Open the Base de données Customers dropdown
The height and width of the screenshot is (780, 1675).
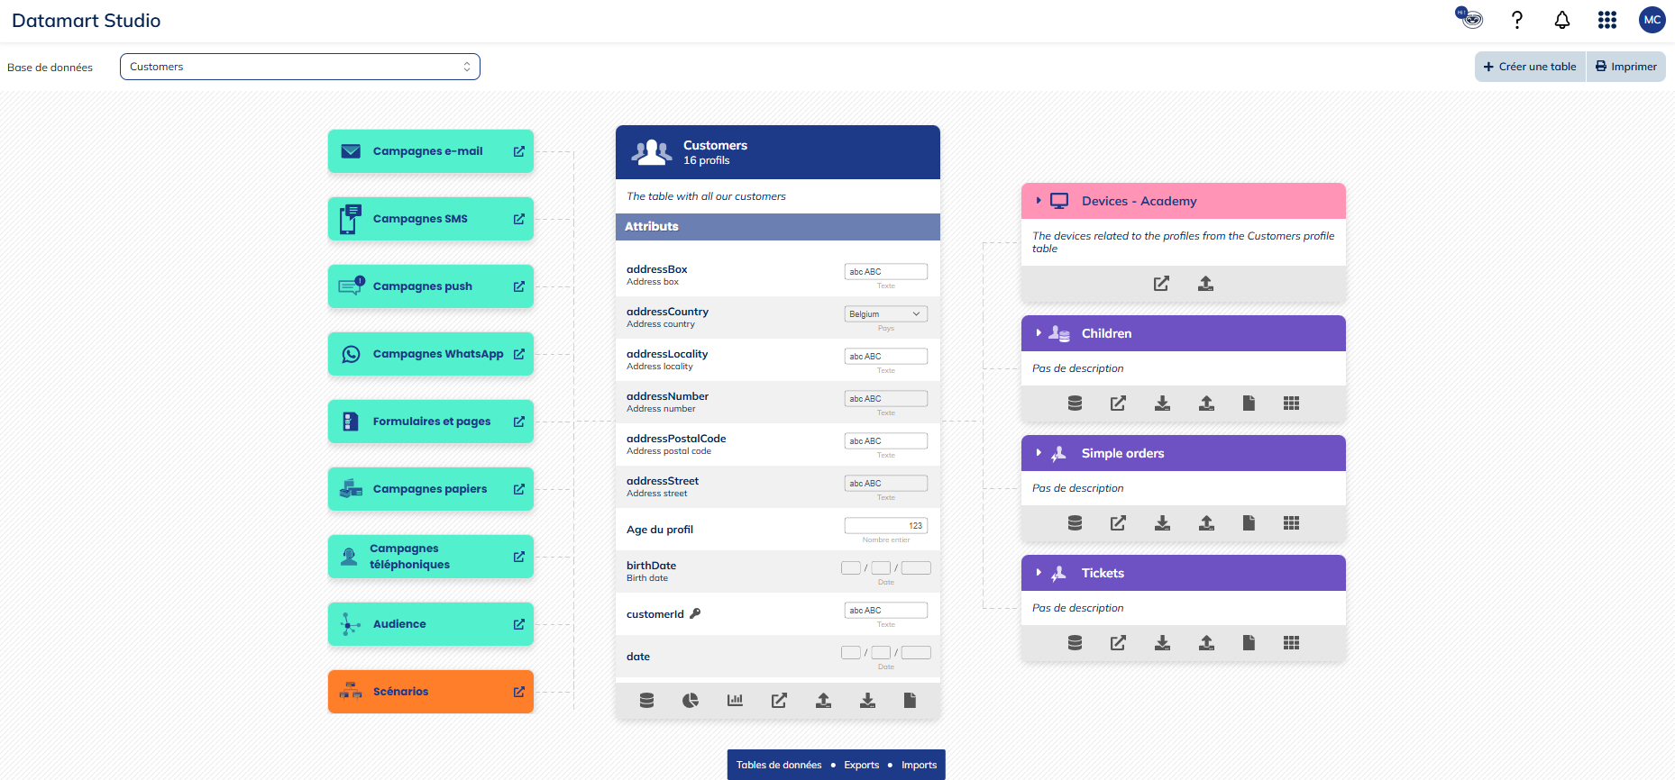coord(299,67)
